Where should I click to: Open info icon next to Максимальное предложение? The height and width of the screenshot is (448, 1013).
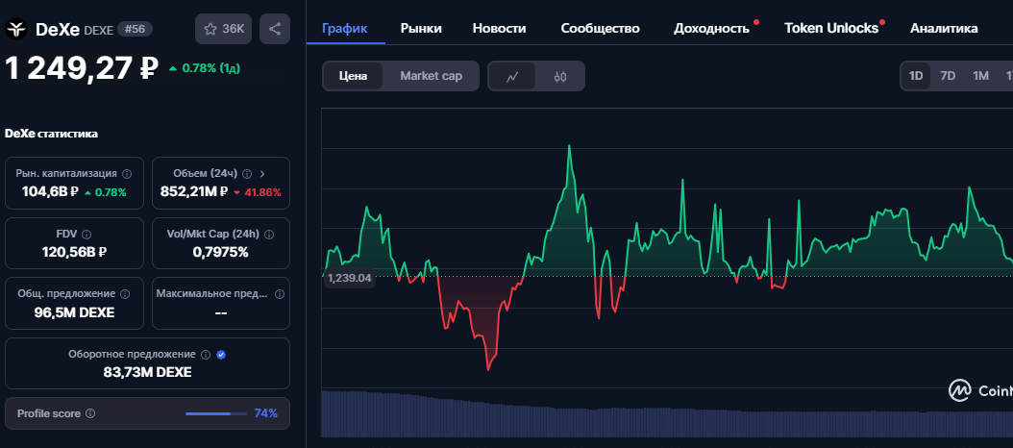pos(279,294)
